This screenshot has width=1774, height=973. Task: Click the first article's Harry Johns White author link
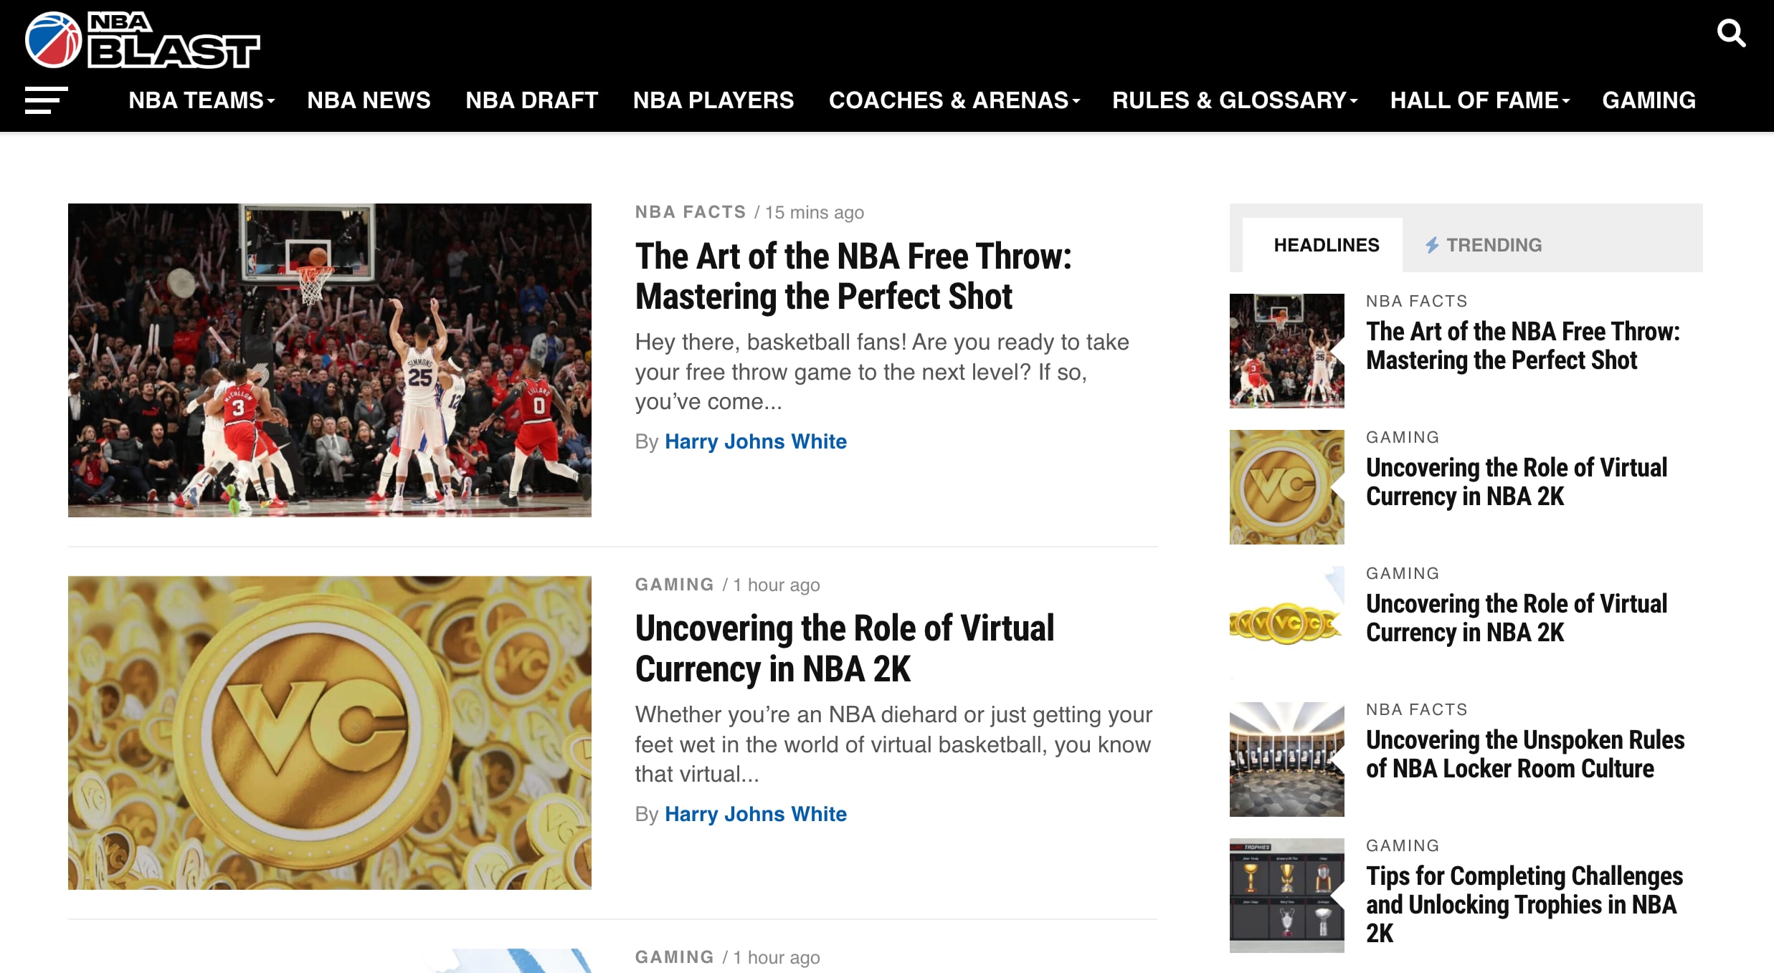pos(755,441)
